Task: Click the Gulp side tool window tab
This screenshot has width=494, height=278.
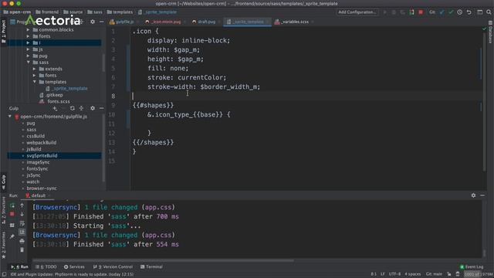Action: tap(4, 182)
